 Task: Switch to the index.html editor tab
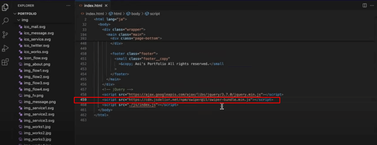point(93,6)
